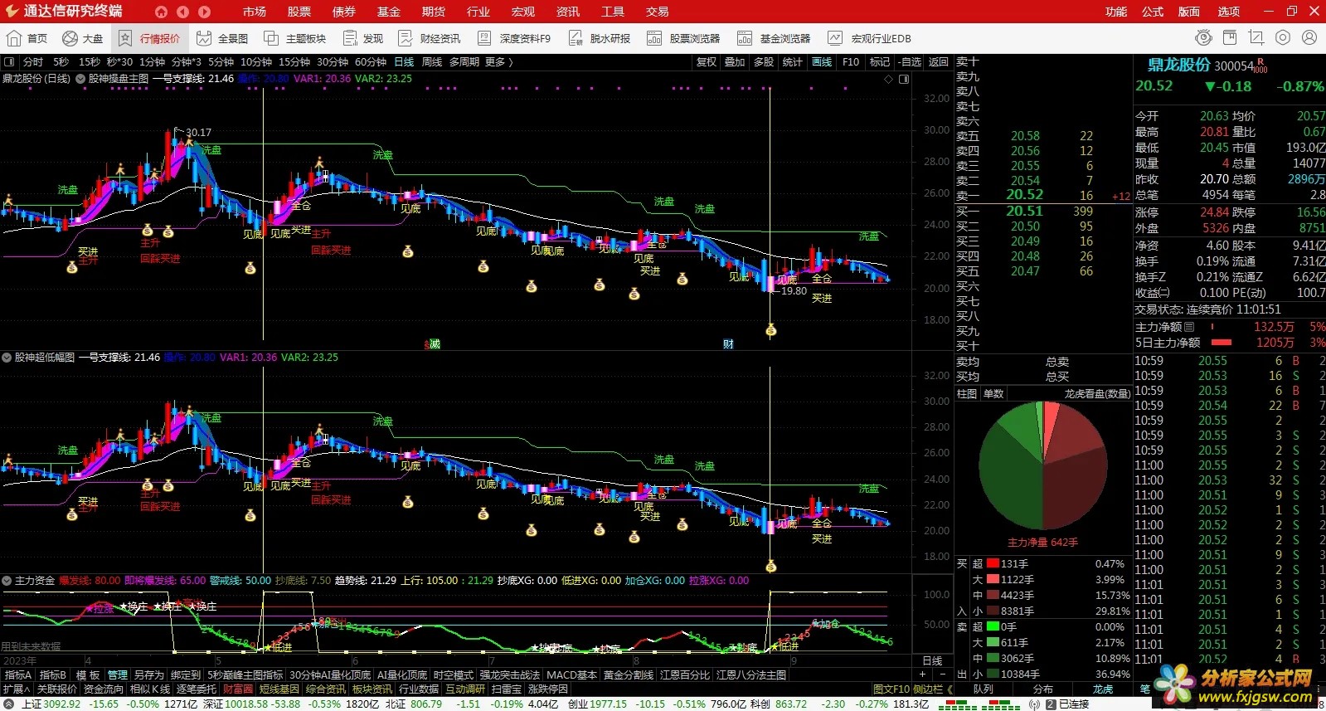Viewport: 1326px width, 711px height.
Task: Open the 宏观行业EDB icon
Action: click(869, 38)
